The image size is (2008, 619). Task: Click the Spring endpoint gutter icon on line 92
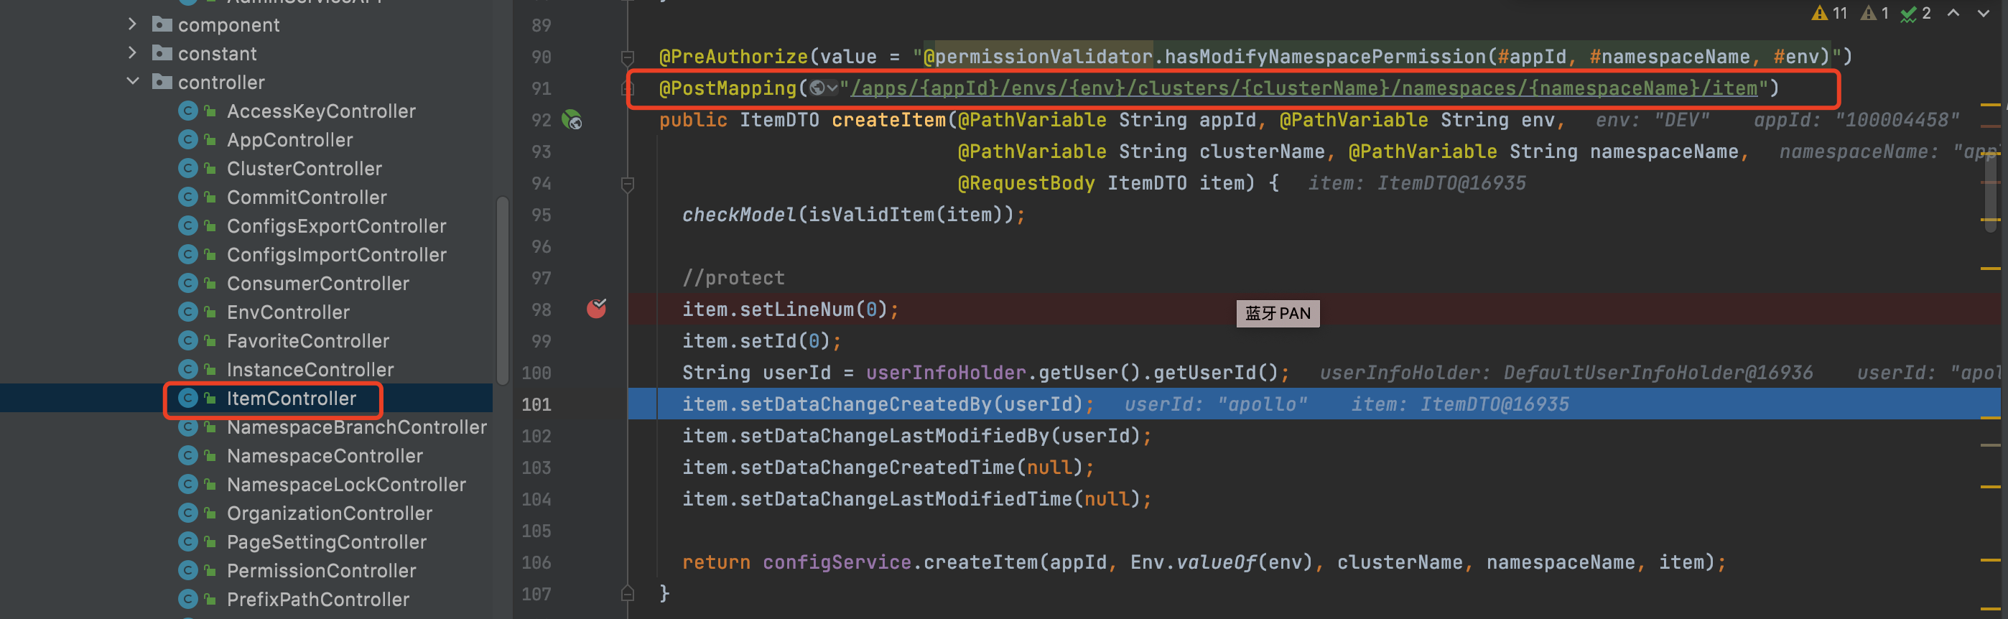click(x=572, y=120)
